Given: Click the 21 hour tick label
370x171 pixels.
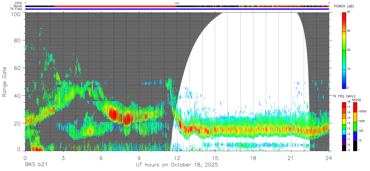Looking at the screenshot, I should (291, 158).
